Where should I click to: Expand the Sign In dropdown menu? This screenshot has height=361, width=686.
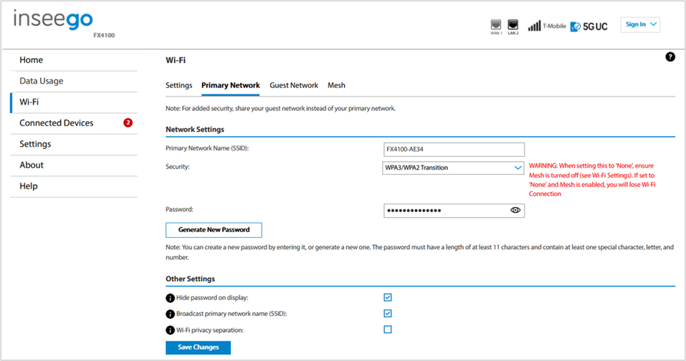(x=640, y=24)
